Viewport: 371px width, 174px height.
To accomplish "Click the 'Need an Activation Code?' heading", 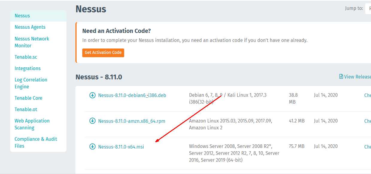I will [x=116, y=31].
